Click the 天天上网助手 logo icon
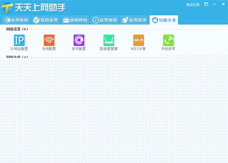 point(7,6)
